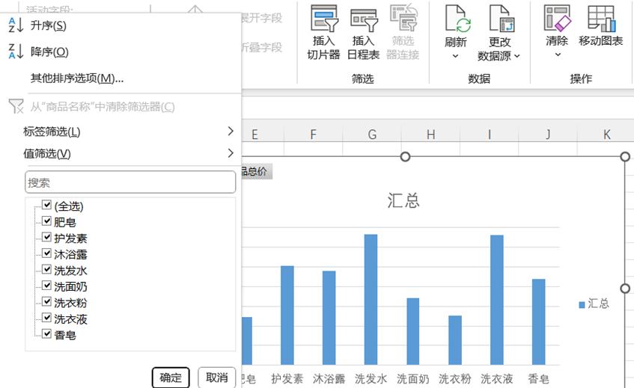
Task: Click the 插入日程表 icon
Action: point(364,19)
